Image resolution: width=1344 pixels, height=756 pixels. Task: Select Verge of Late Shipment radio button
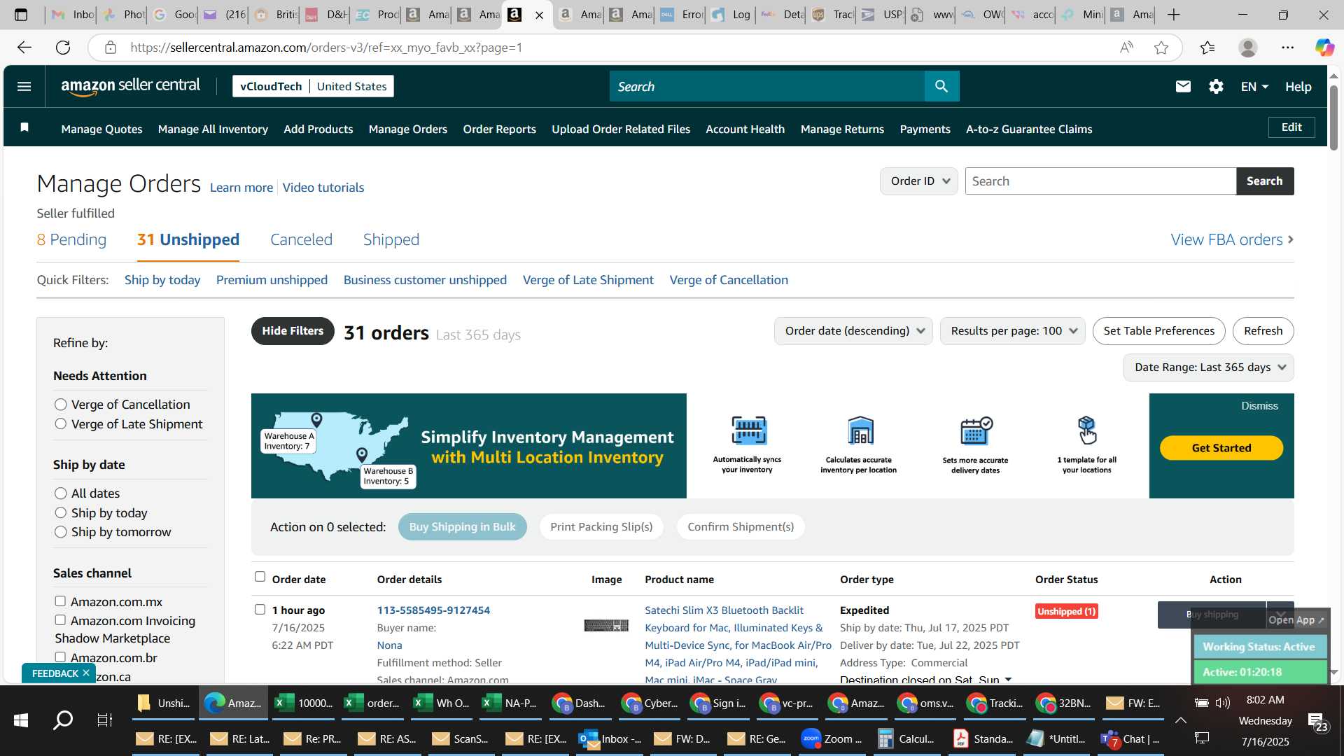point(61,424)
